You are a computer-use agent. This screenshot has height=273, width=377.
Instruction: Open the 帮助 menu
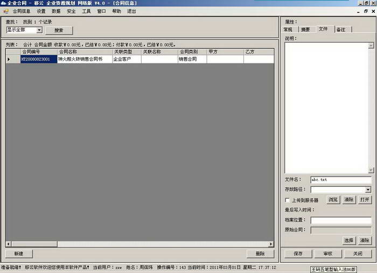(x=117, y=11)
